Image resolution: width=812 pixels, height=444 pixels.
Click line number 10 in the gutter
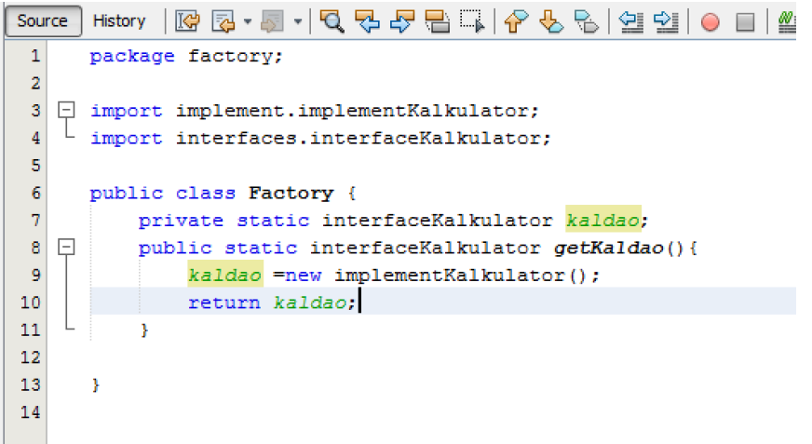point(30,303)
